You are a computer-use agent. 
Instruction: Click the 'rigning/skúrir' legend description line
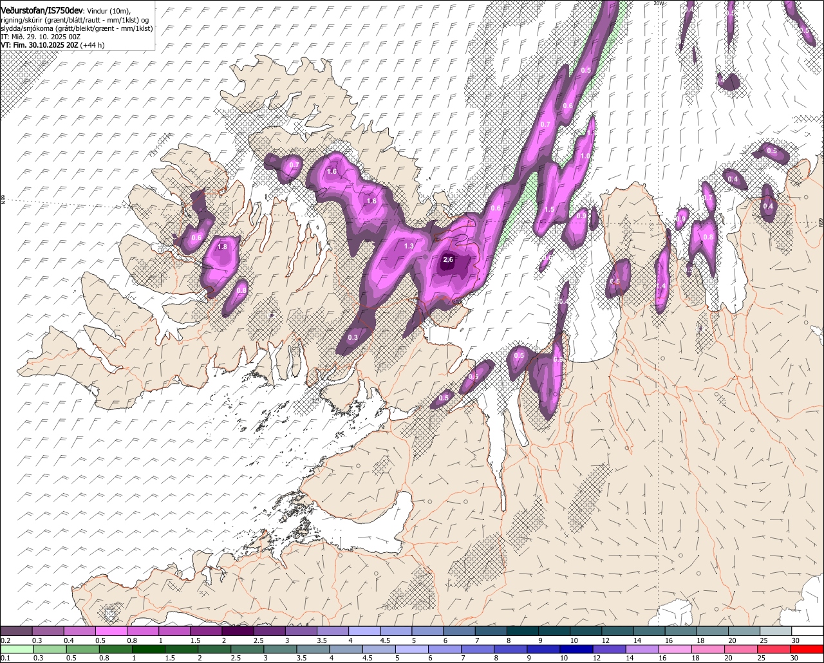75,21
